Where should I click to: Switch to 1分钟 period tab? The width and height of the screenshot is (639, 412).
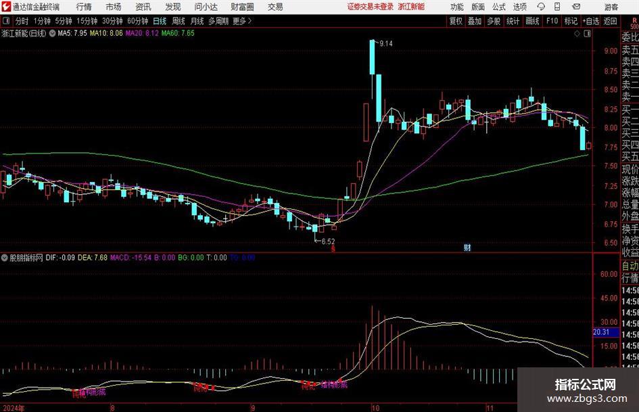pos(42,21)
